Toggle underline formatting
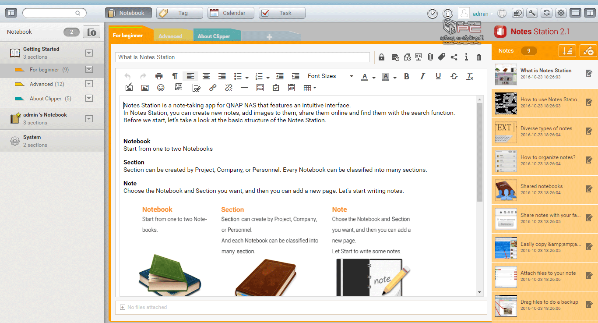Image resolution: width=598 pixels, height=323 pixels. pyautogui.click(x=438, y=76)
